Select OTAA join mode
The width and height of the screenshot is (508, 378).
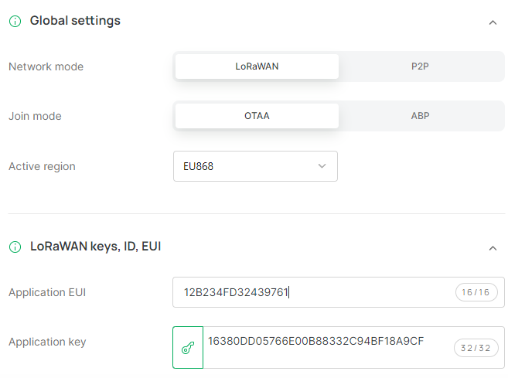click(257, 116)
